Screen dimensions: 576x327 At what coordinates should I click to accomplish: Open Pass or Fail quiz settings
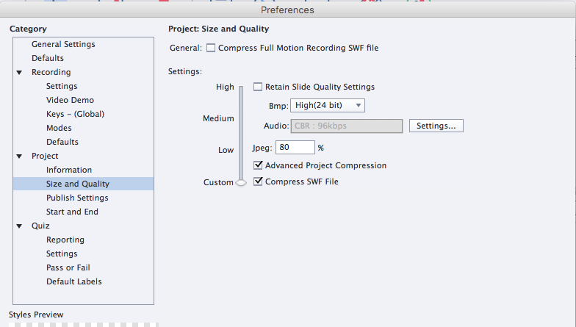point(68,267)
